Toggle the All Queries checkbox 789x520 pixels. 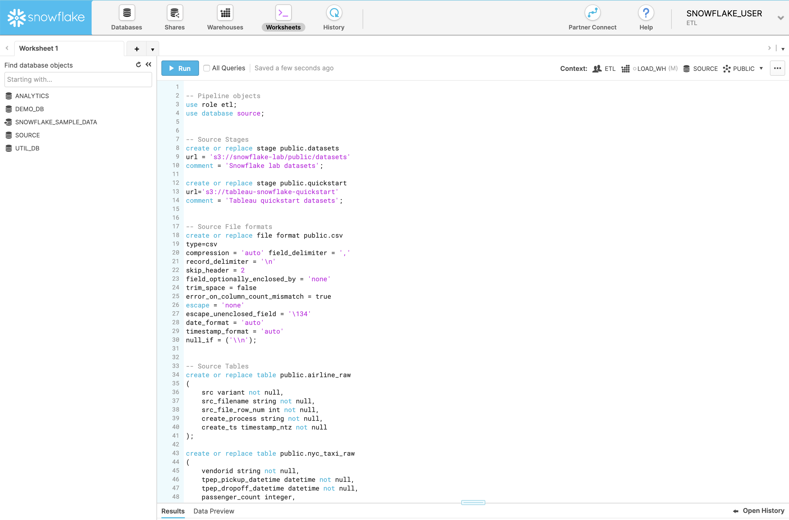207,68
